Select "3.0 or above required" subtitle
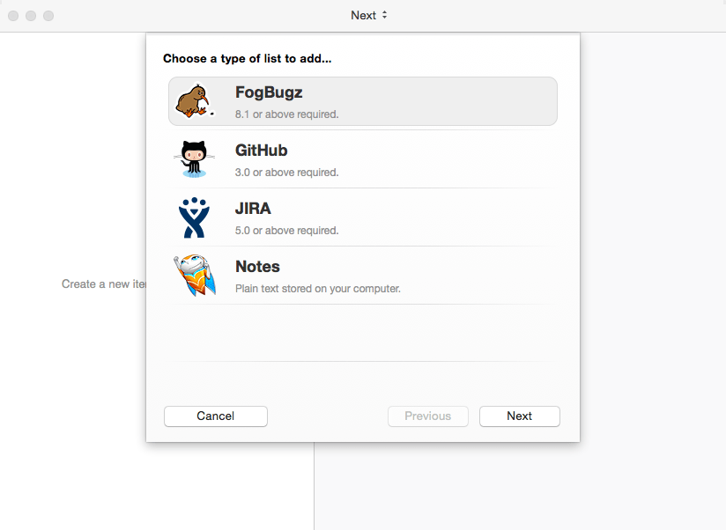 (x=286, y=173)
